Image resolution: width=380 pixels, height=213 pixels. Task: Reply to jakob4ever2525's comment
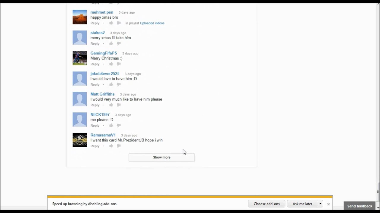click(x=95, y=85)
